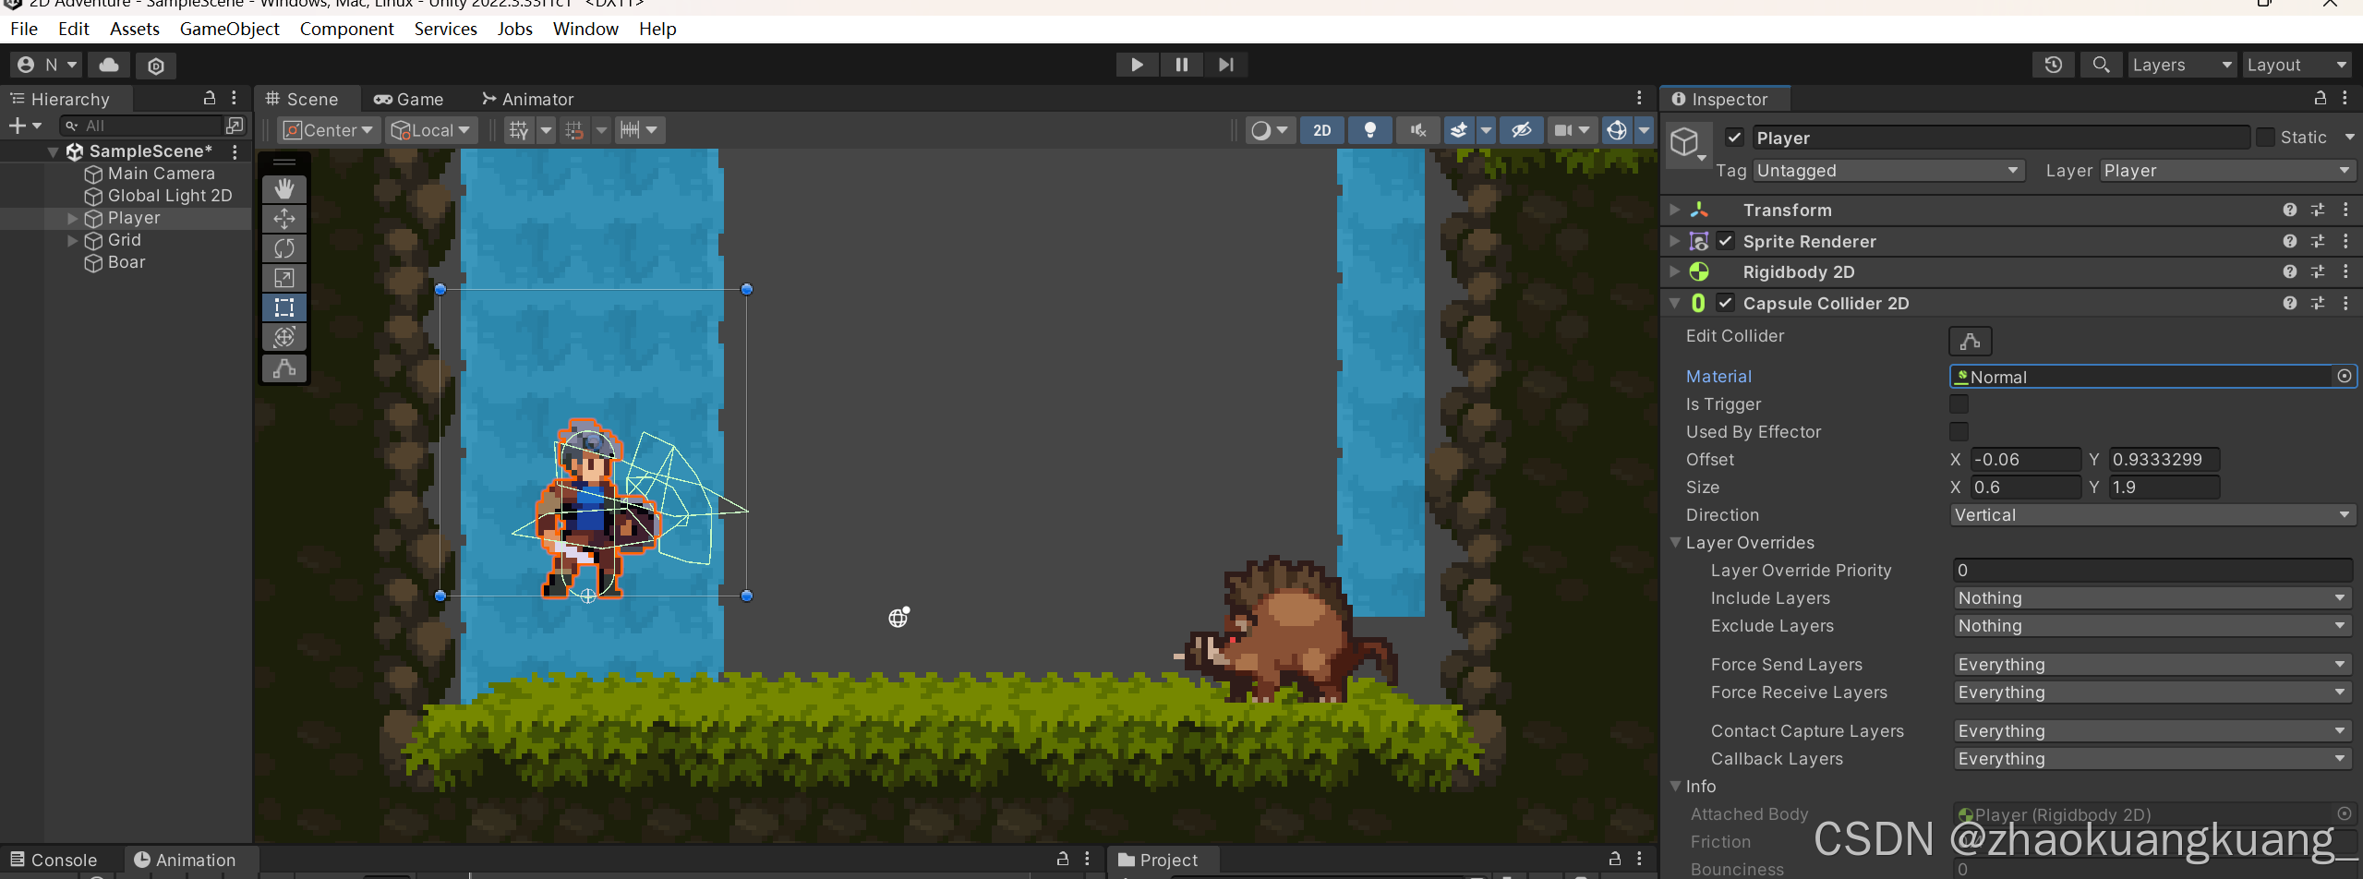2363x879 pixels.
Task: Open Capsule Collider 2D help icon
Action: (2289, 303)
